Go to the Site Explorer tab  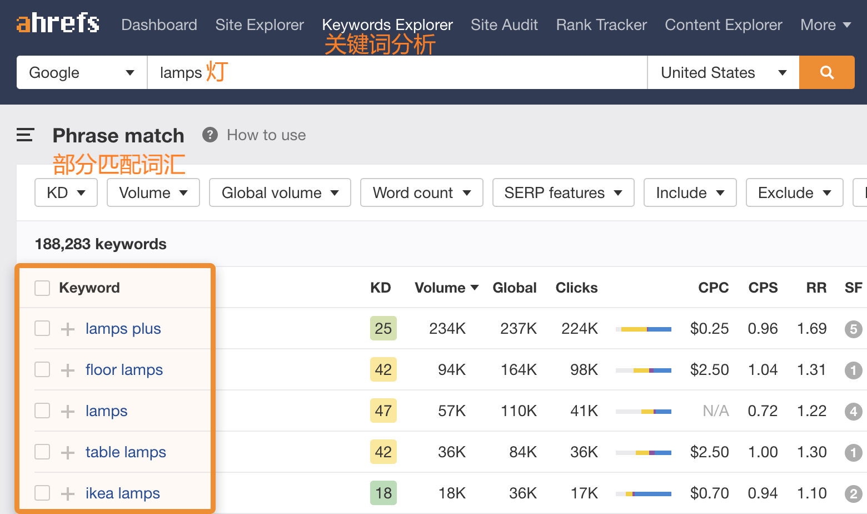click(260, 25)
